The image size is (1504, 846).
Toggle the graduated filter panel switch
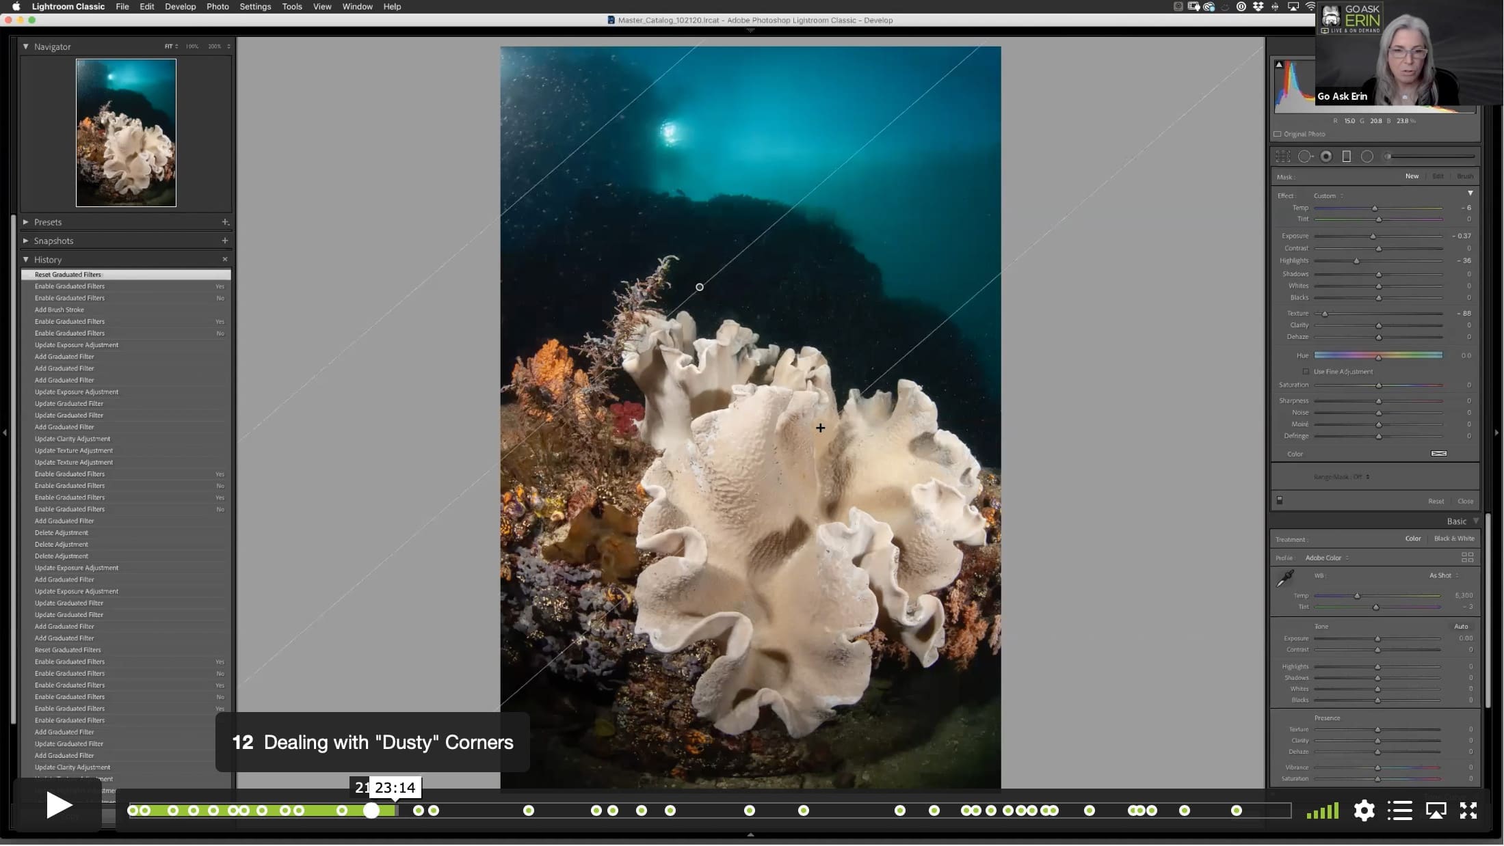tap(1280, 500)
